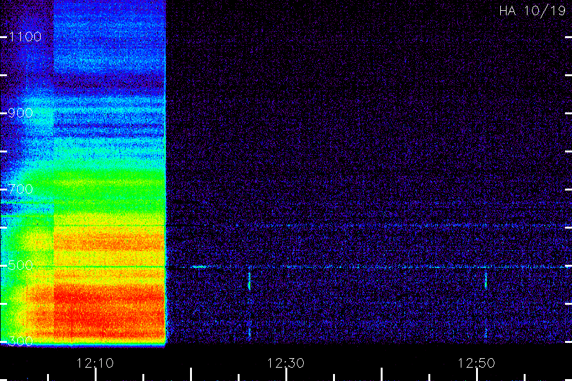Viewport: 572px width, 381px height.
Task: Click the 900 frequency axis label
Action: pos(20,113)
